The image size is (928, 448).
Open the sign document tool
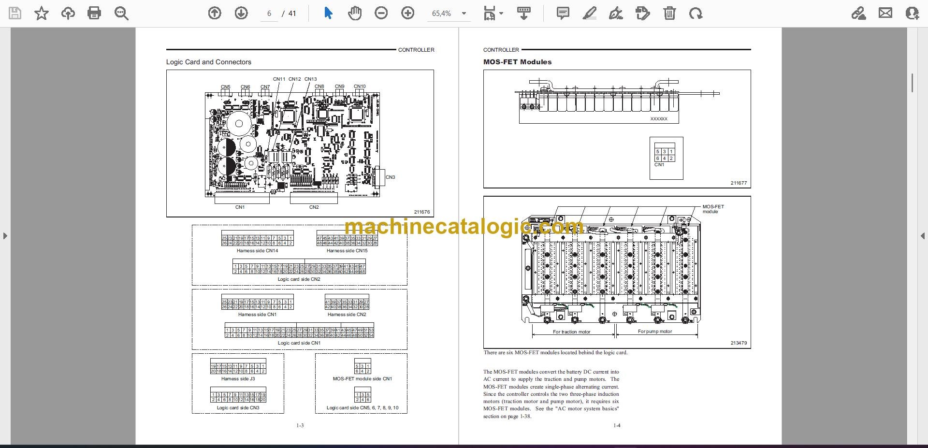click(x=616, y=14)
